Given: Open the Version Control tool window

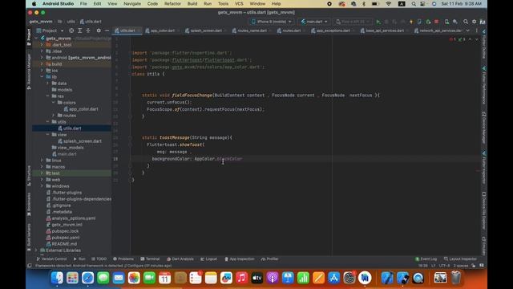Looking at the screenshot, I should [x=51, y=258].
